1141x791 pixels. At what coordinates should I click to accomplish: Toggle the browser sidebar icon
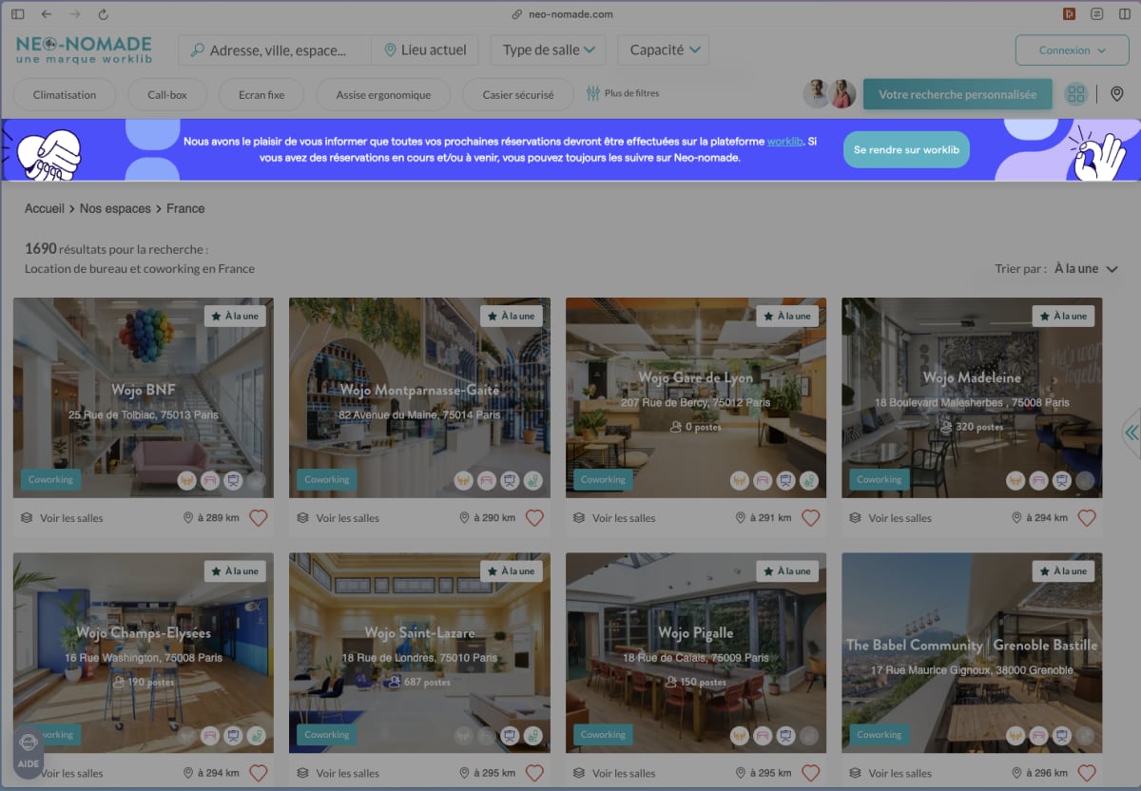pos(17,14)
